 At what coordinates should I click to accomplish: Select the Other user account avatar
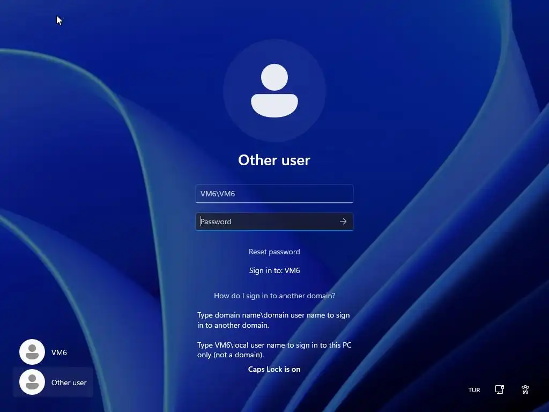(32, 382)
